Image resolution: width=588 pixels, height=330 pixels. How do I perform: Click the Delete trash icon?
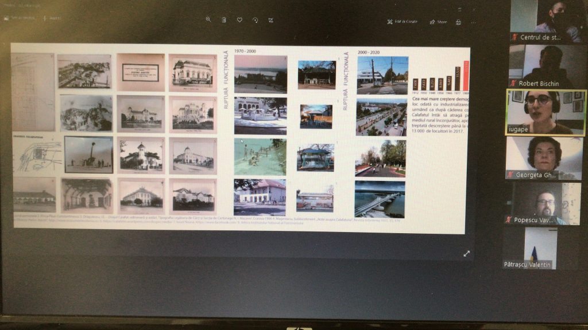tap(224, 19)
